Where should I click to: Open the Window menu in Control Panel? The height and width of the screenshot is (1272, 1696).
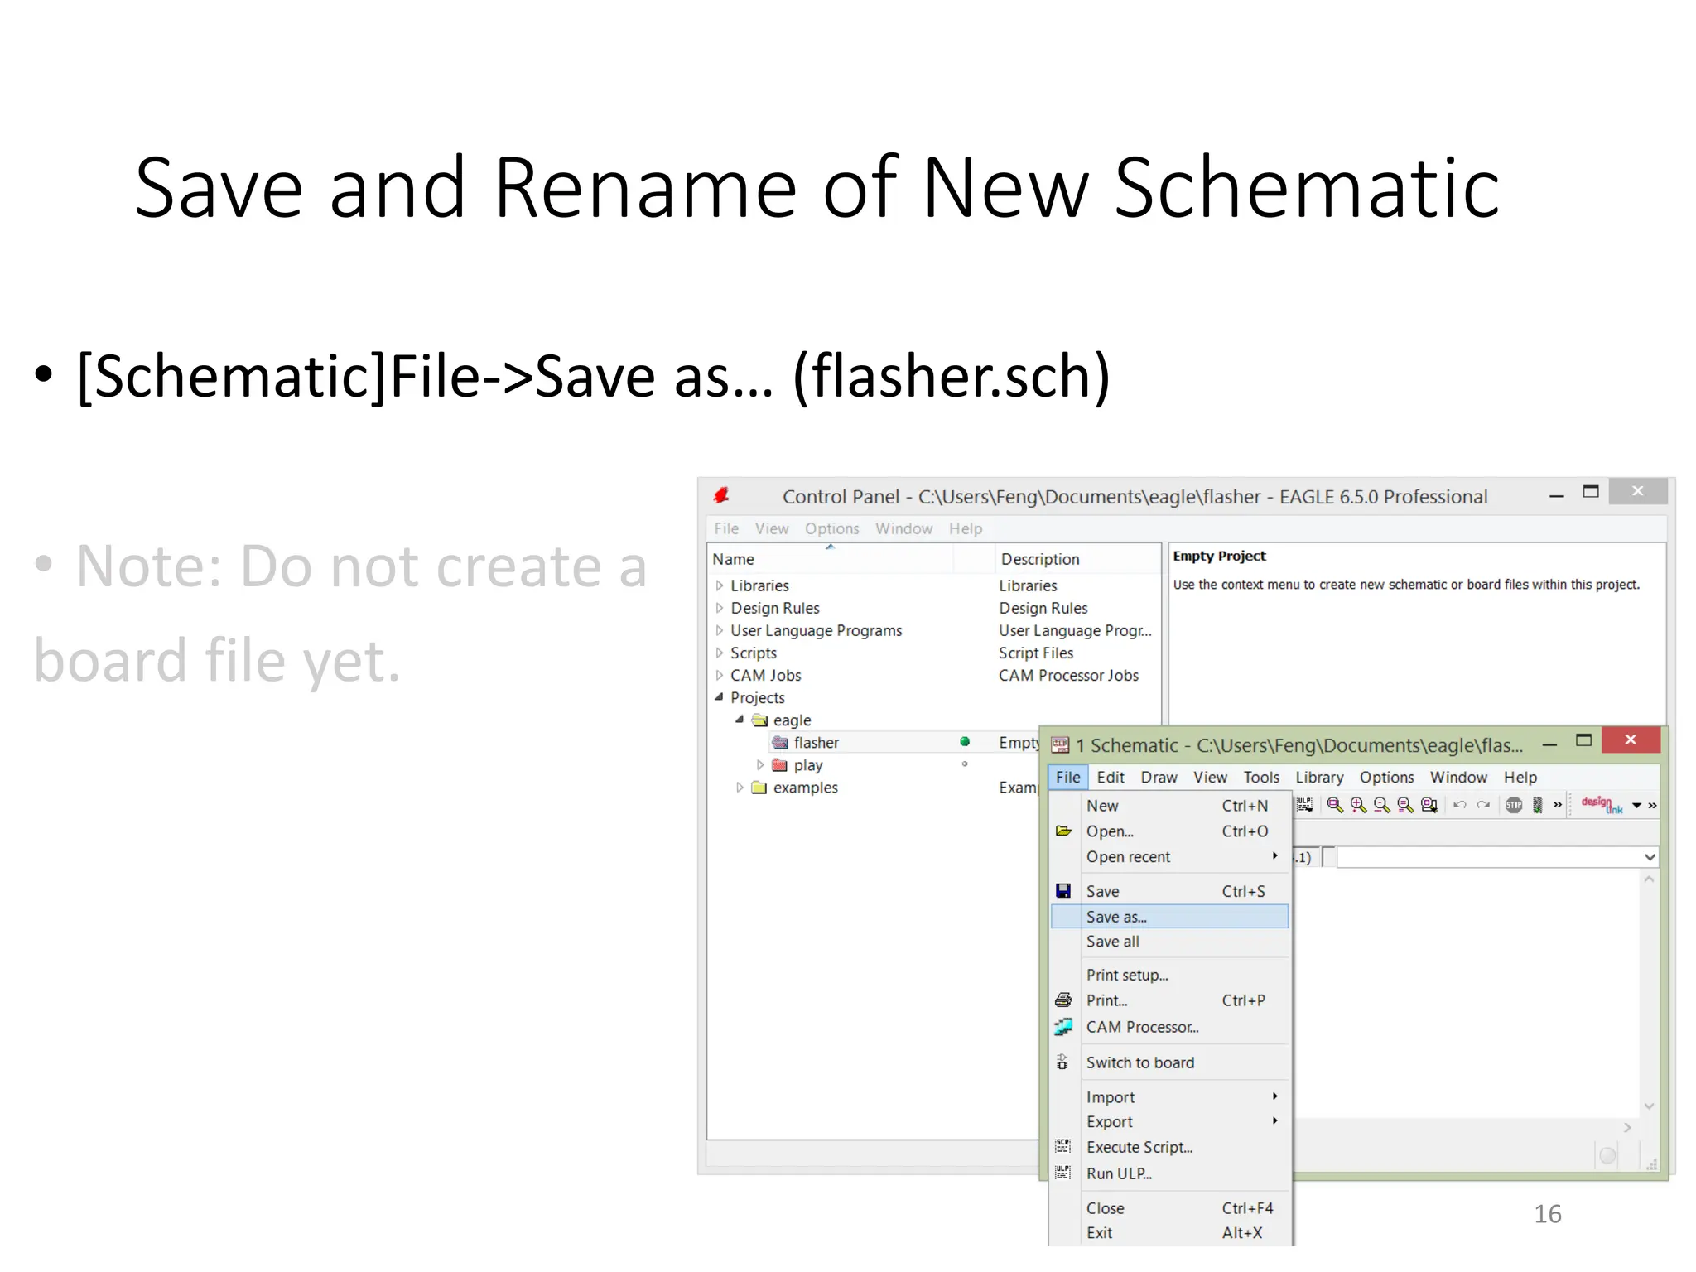(x=903, y=528)
